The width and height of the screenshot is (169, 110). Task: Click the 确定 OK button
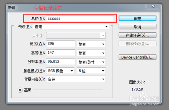pyautogui.click(x=138, y=18)
